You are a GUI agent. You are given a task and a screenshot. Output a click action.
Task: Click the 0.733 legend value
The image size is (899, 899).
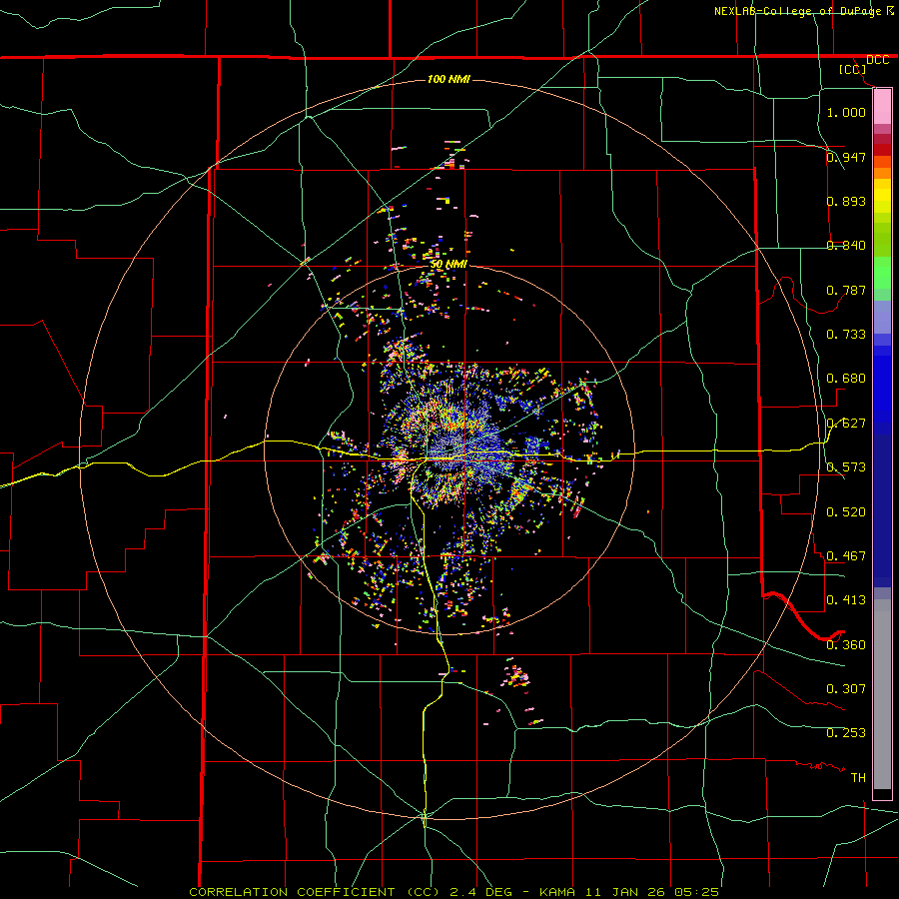[x=846, y=335]
